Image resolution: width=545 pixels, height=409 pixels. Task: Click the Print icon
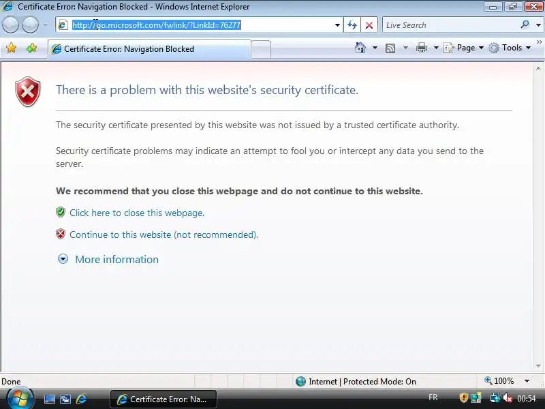421,48
